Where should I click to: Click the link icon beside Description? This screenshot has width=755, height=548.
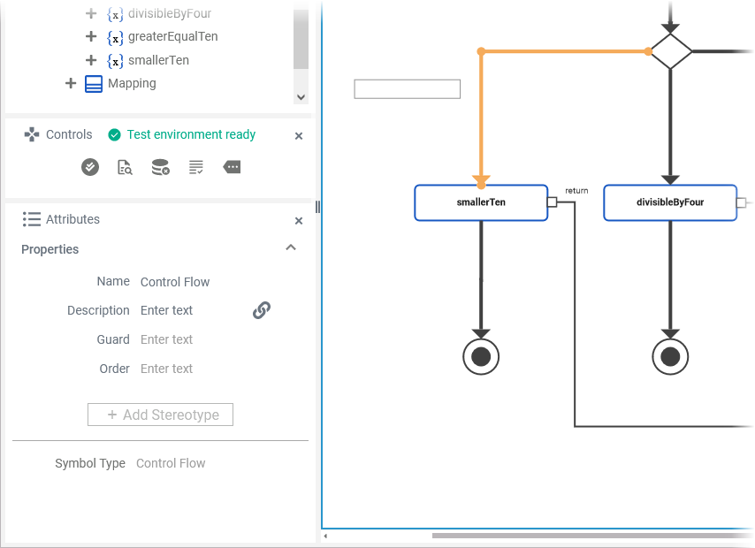pyautogui.click(x=262, y=310)
